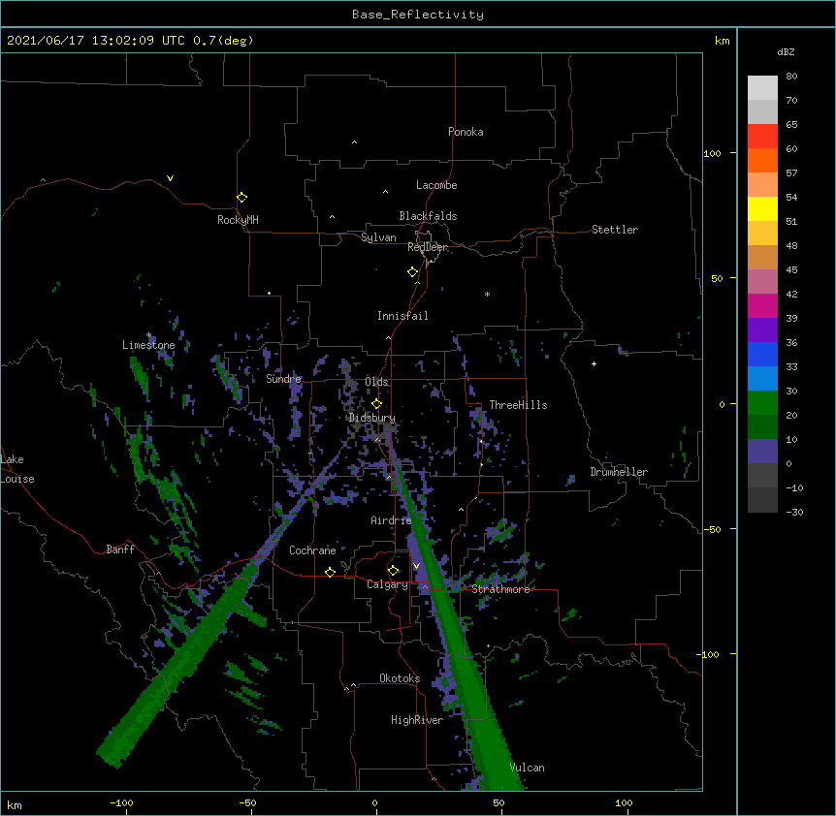Click the white plus marker west of Drumheller

594,363
